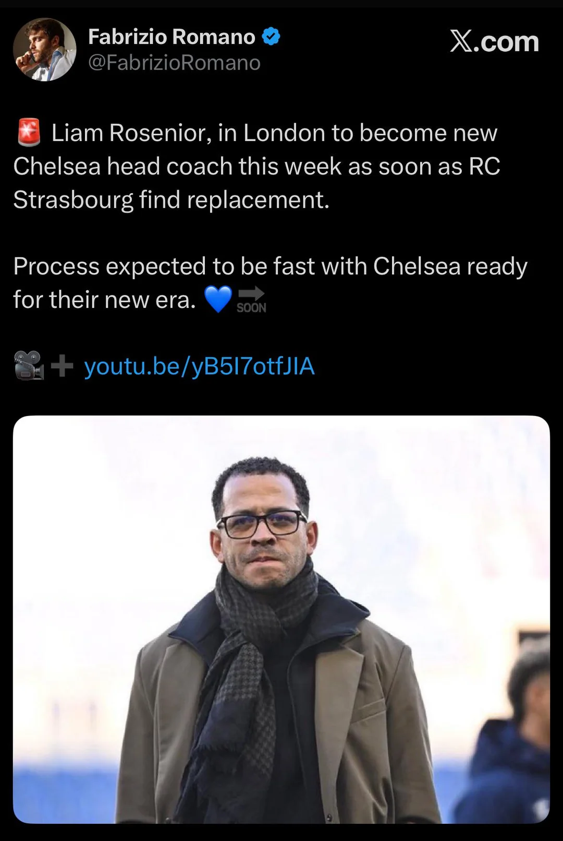The width and height of the screenshot is (563, 841).
Task: Click the 'Chelsea head coach this week' line
Action: pyautogui.click(x=256, y=167)
